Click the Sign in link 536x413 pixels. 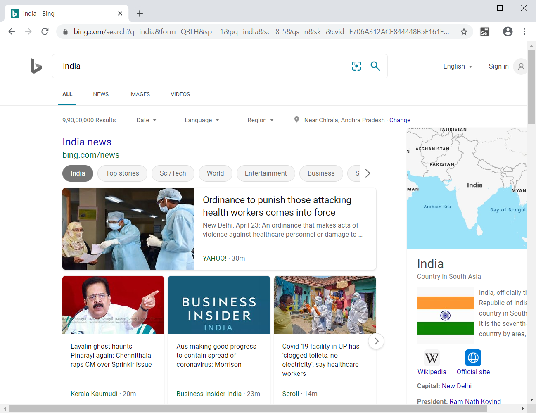pos(498,66)
